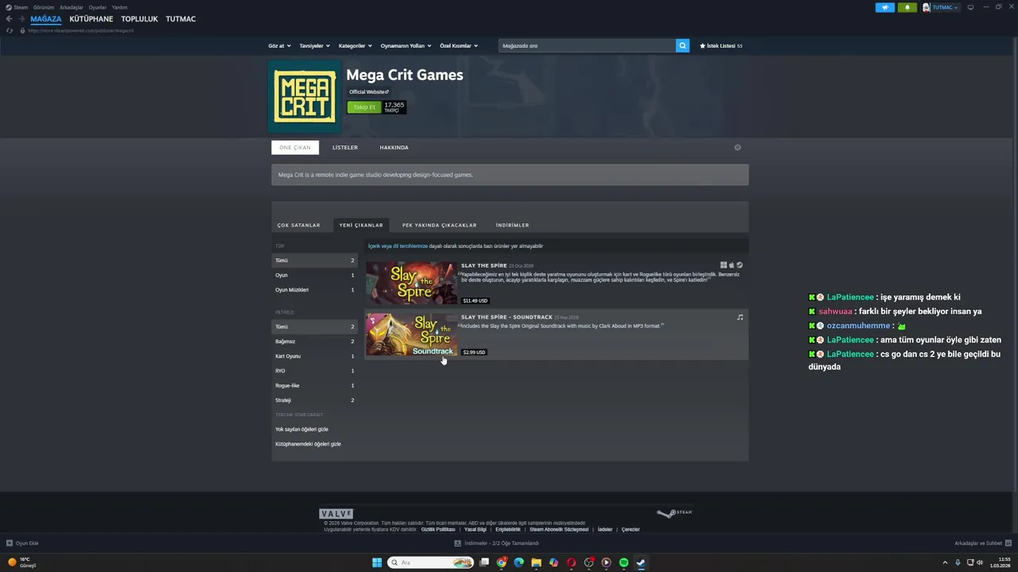Open the İçerik veya dil tercihlerinize link

click(x=398, y=246)
